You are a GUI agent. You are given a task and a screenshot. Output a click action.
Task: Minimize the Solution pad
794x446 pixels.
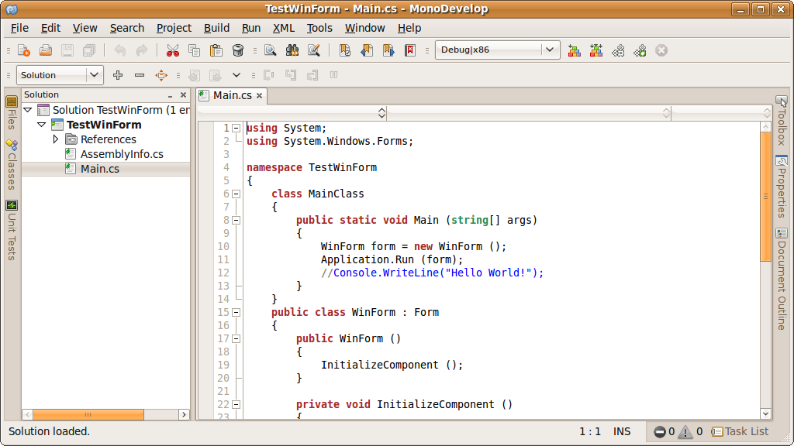click(170, 95)
